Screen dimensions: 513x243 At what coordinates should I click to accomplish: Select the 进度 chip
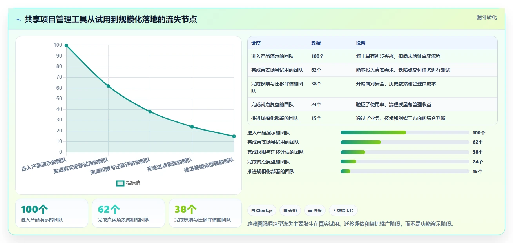click(x=315, y=210)
